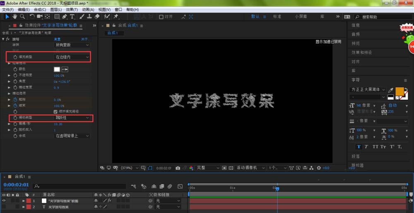Switch to the 小屏幕 workspace
Screen dimensions: 414x213
coord(301,17)
